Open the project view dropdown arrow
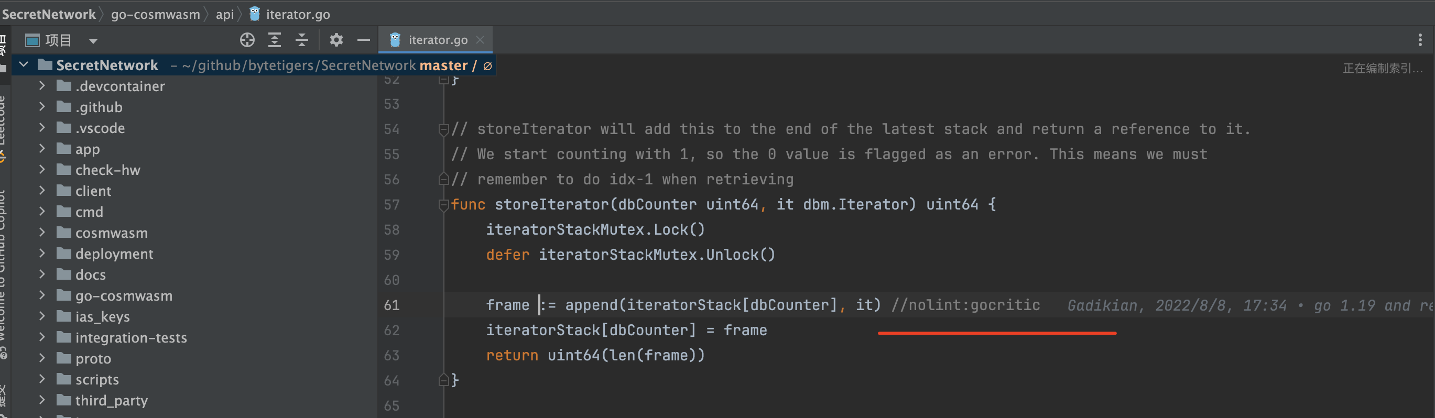 tap(93, 41)
